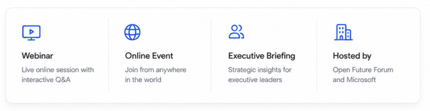This screenshot has width=430, height=111.
Task: Click the divider before Hosted by column
Action: coord(317,55)
